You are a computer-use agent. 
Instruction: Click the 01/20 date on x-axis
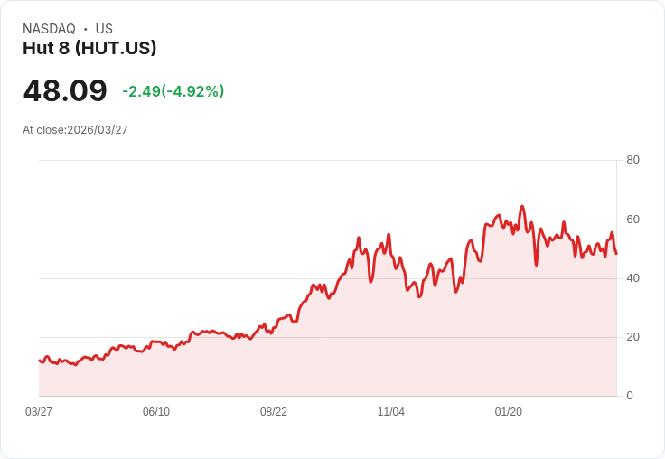pos(509,412)
